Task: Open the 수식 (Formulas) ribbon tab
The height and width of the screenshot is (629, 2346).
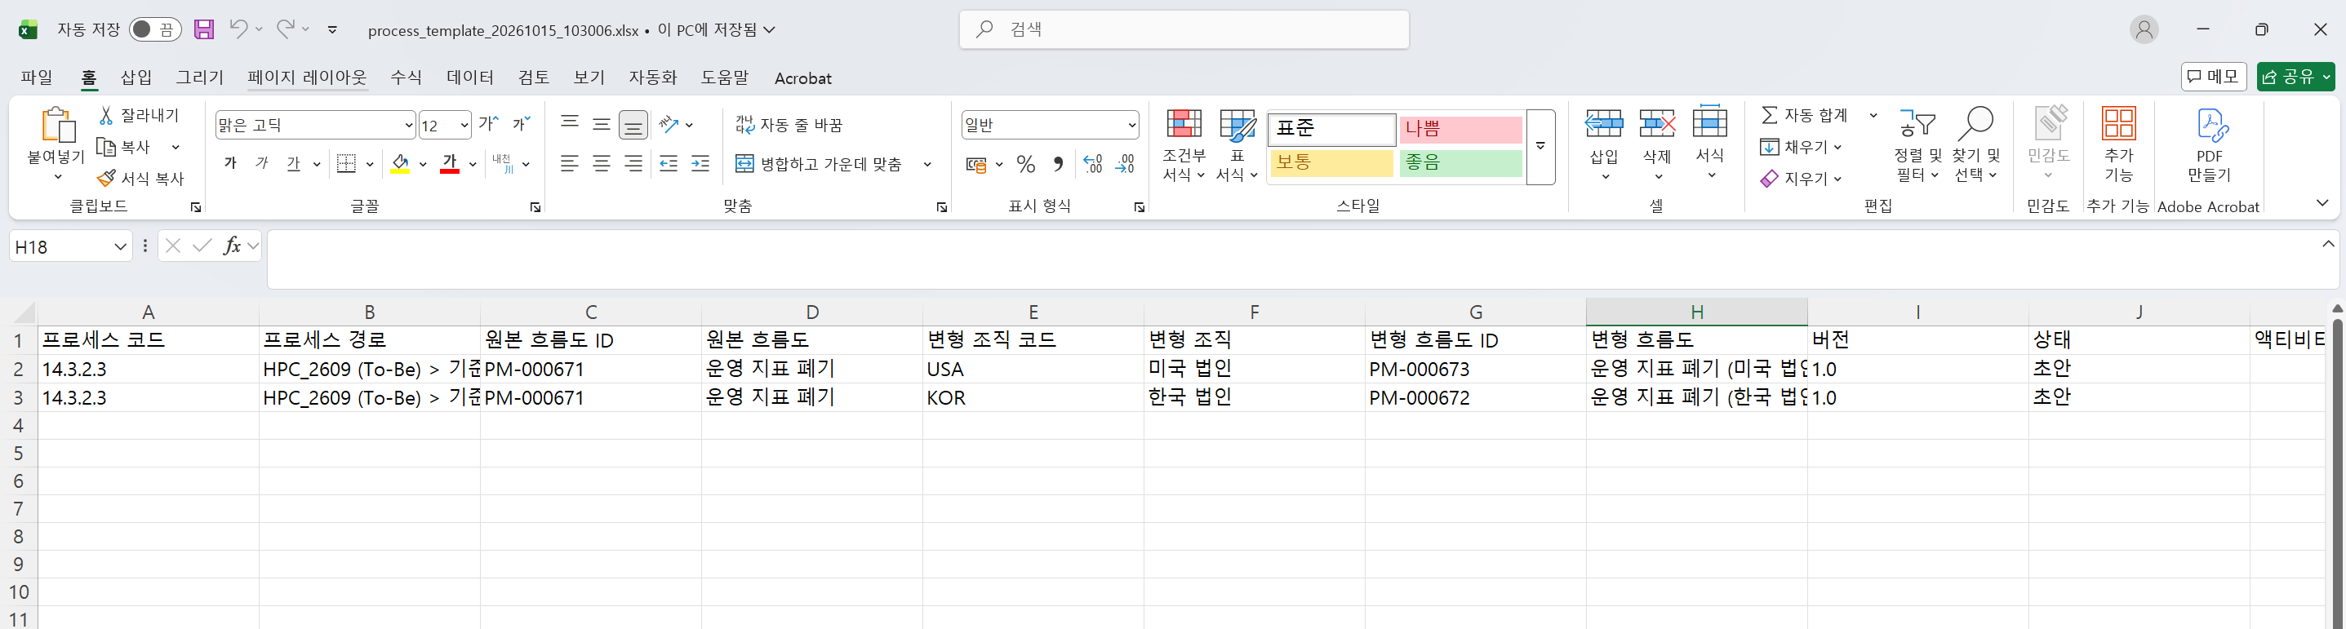Action: click(x=407, y=78)
